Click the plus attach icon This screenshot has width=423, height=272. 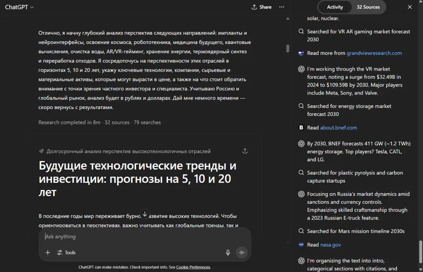(x=48, y=253)
